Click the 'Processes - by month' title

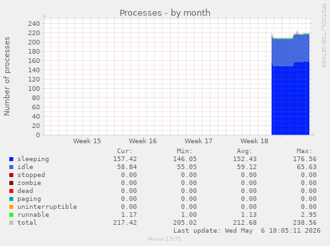tap(165, 13)
